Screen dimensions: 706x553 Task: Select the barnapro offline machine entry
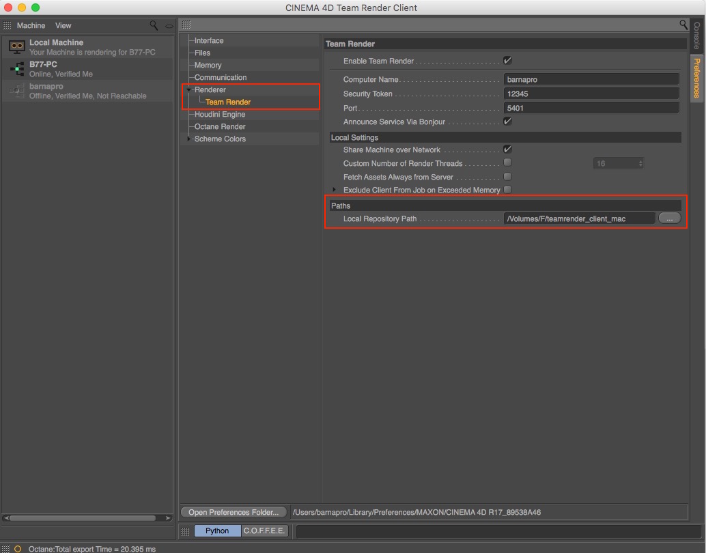(87, 91)
